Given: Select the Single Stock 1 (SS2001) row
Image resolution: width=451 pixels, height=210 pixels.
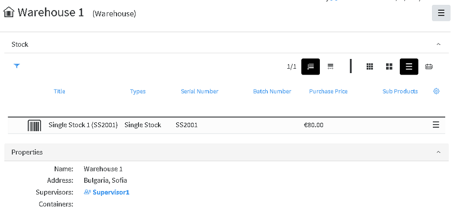Looking at the screenshot, I should point(226,125).
